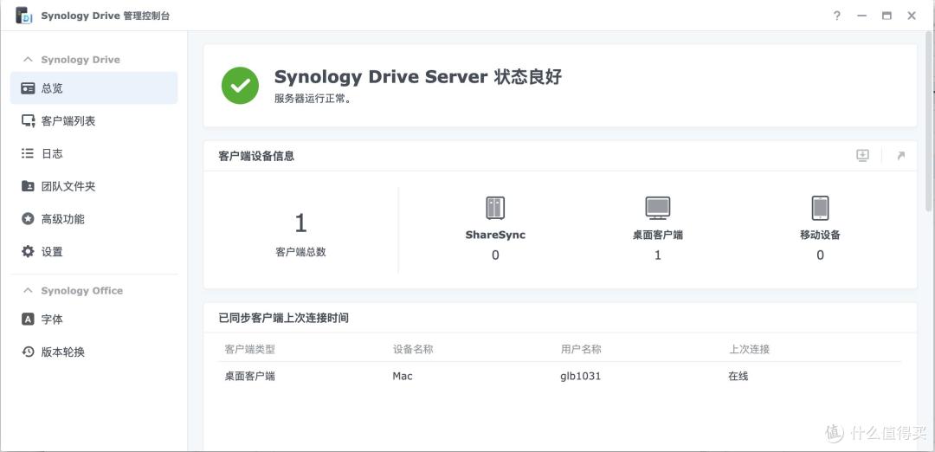Viewport: 935px width, 452px height.
Task: Click the 用户名称 column header
Action: pos(581,349)
